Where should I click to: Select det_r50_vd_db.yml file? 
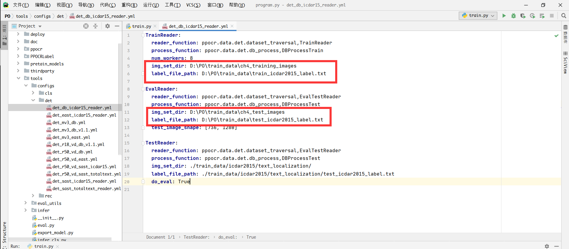point(72,152)
